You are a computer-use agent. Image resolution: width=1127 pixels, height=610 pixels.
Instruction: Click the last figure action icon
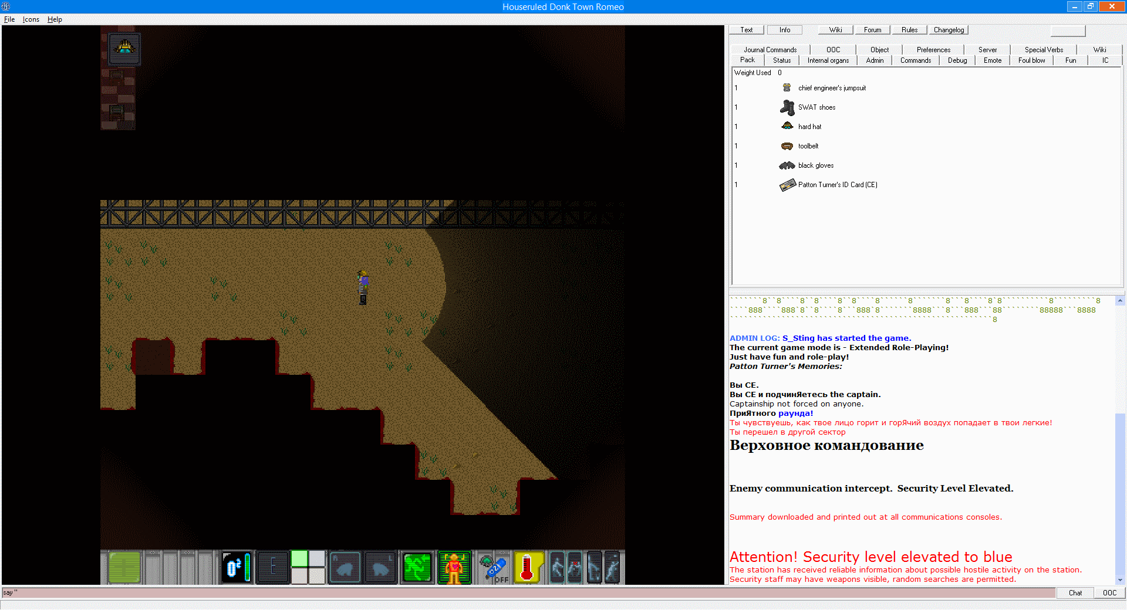coord(612,568)
